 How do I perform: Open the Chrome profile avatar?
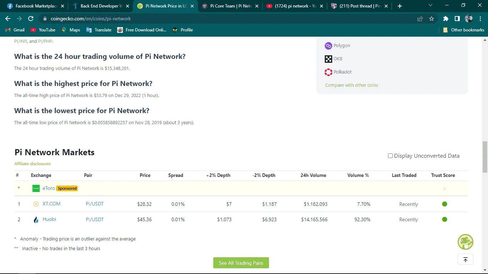(x=469, y=19)
